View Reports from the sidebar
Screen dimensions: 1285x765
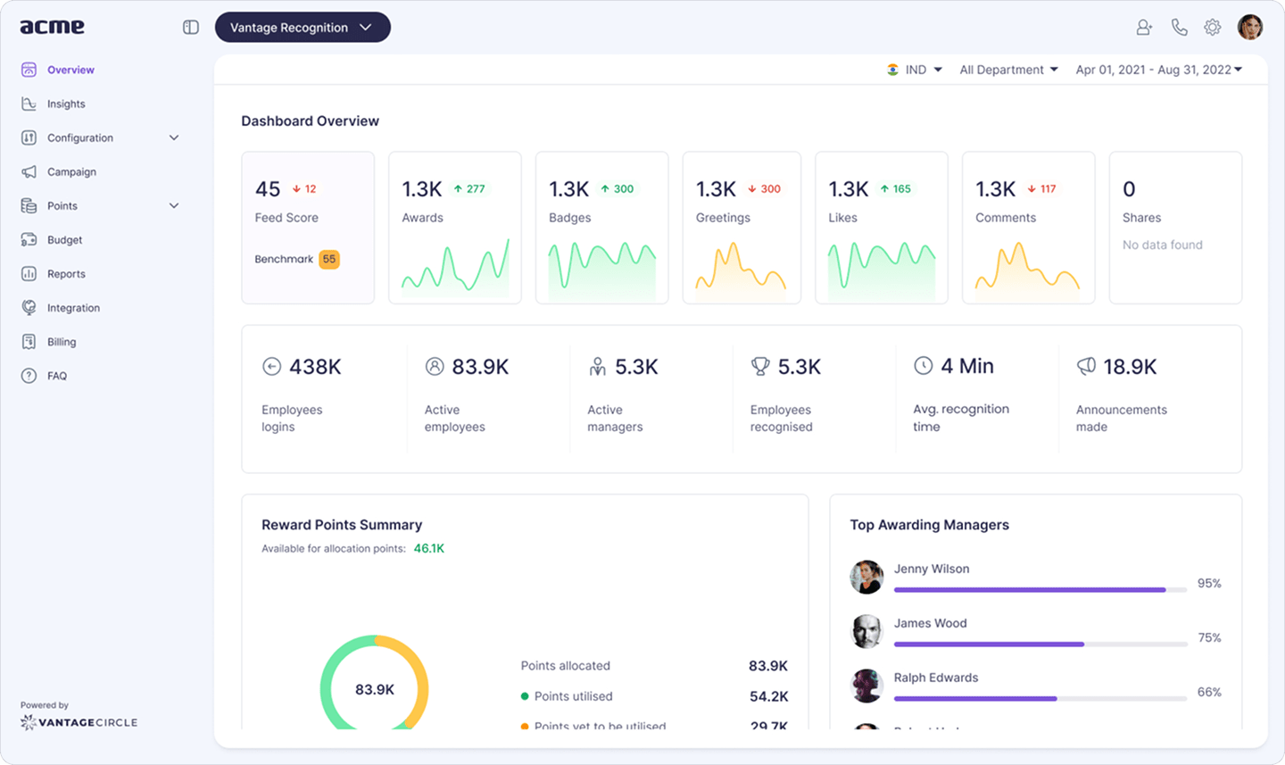(x=65, y=273)
